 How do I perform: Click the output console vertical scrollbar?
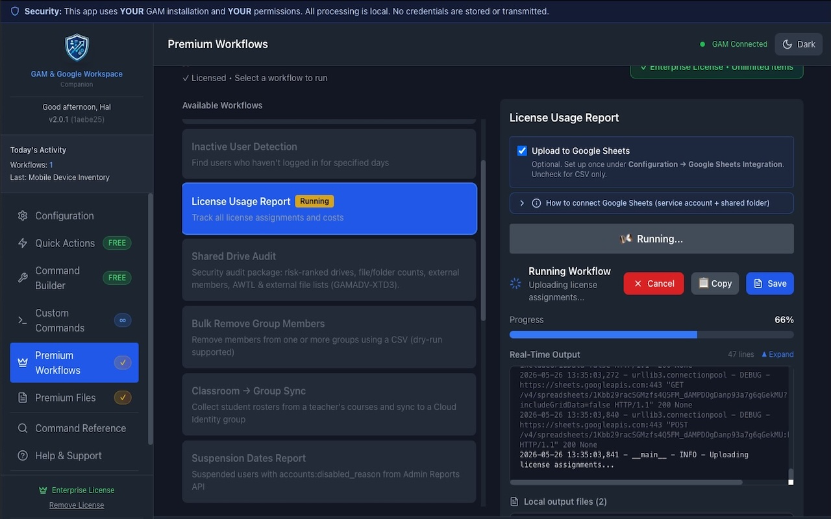click(791, 473)
